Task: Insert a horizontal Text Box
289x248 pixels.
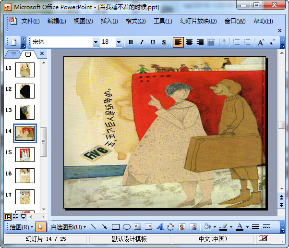Action: pyautogui.click(x=137, y=227)
